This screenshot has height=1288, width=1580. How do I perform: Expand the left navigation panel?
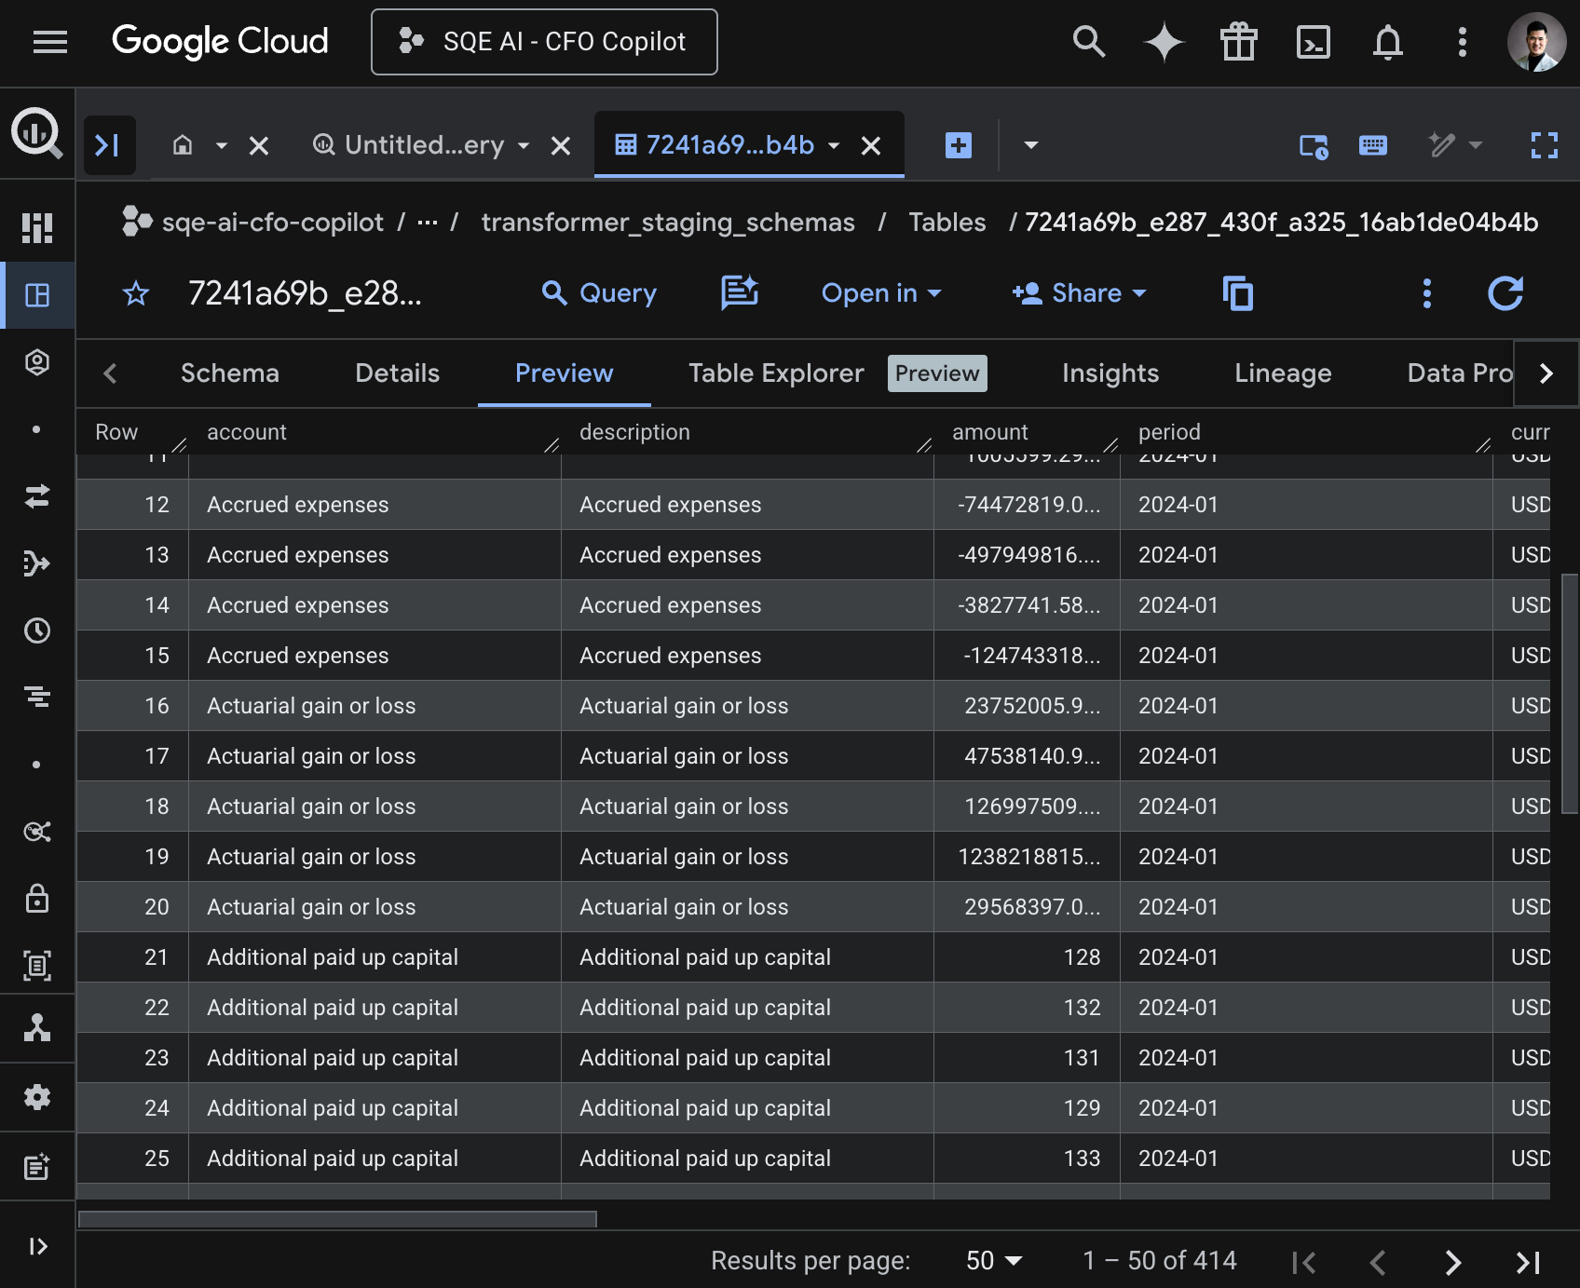click(37, 1246)
